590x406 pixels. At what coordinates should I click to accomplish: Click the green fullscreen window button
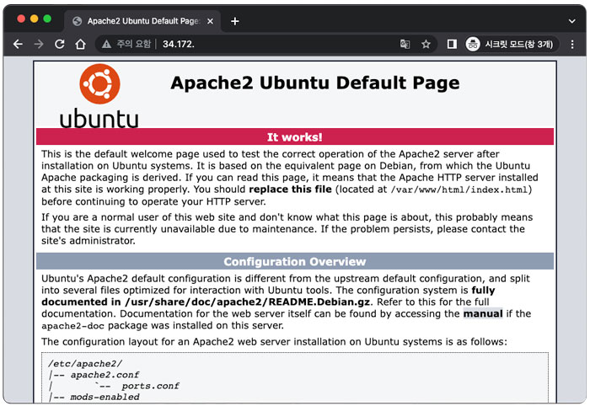point(47,19)
